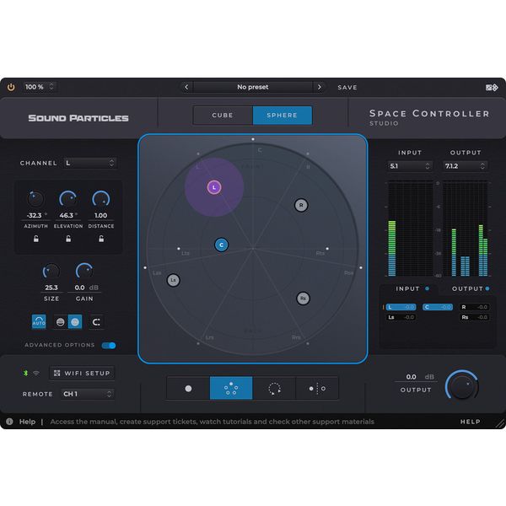Go to next preset arrow
Screen dimensions: 506x506
click(319, 87)
